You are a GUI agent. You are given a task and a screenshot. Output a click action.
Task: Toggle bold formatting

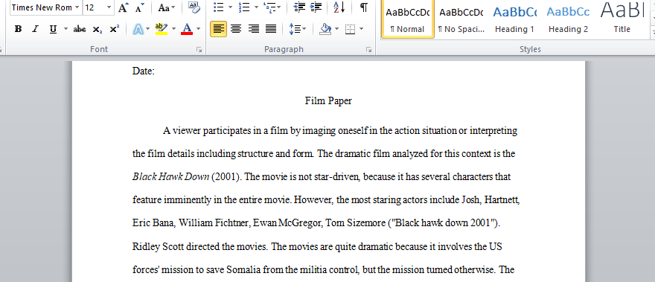point(18,29)
